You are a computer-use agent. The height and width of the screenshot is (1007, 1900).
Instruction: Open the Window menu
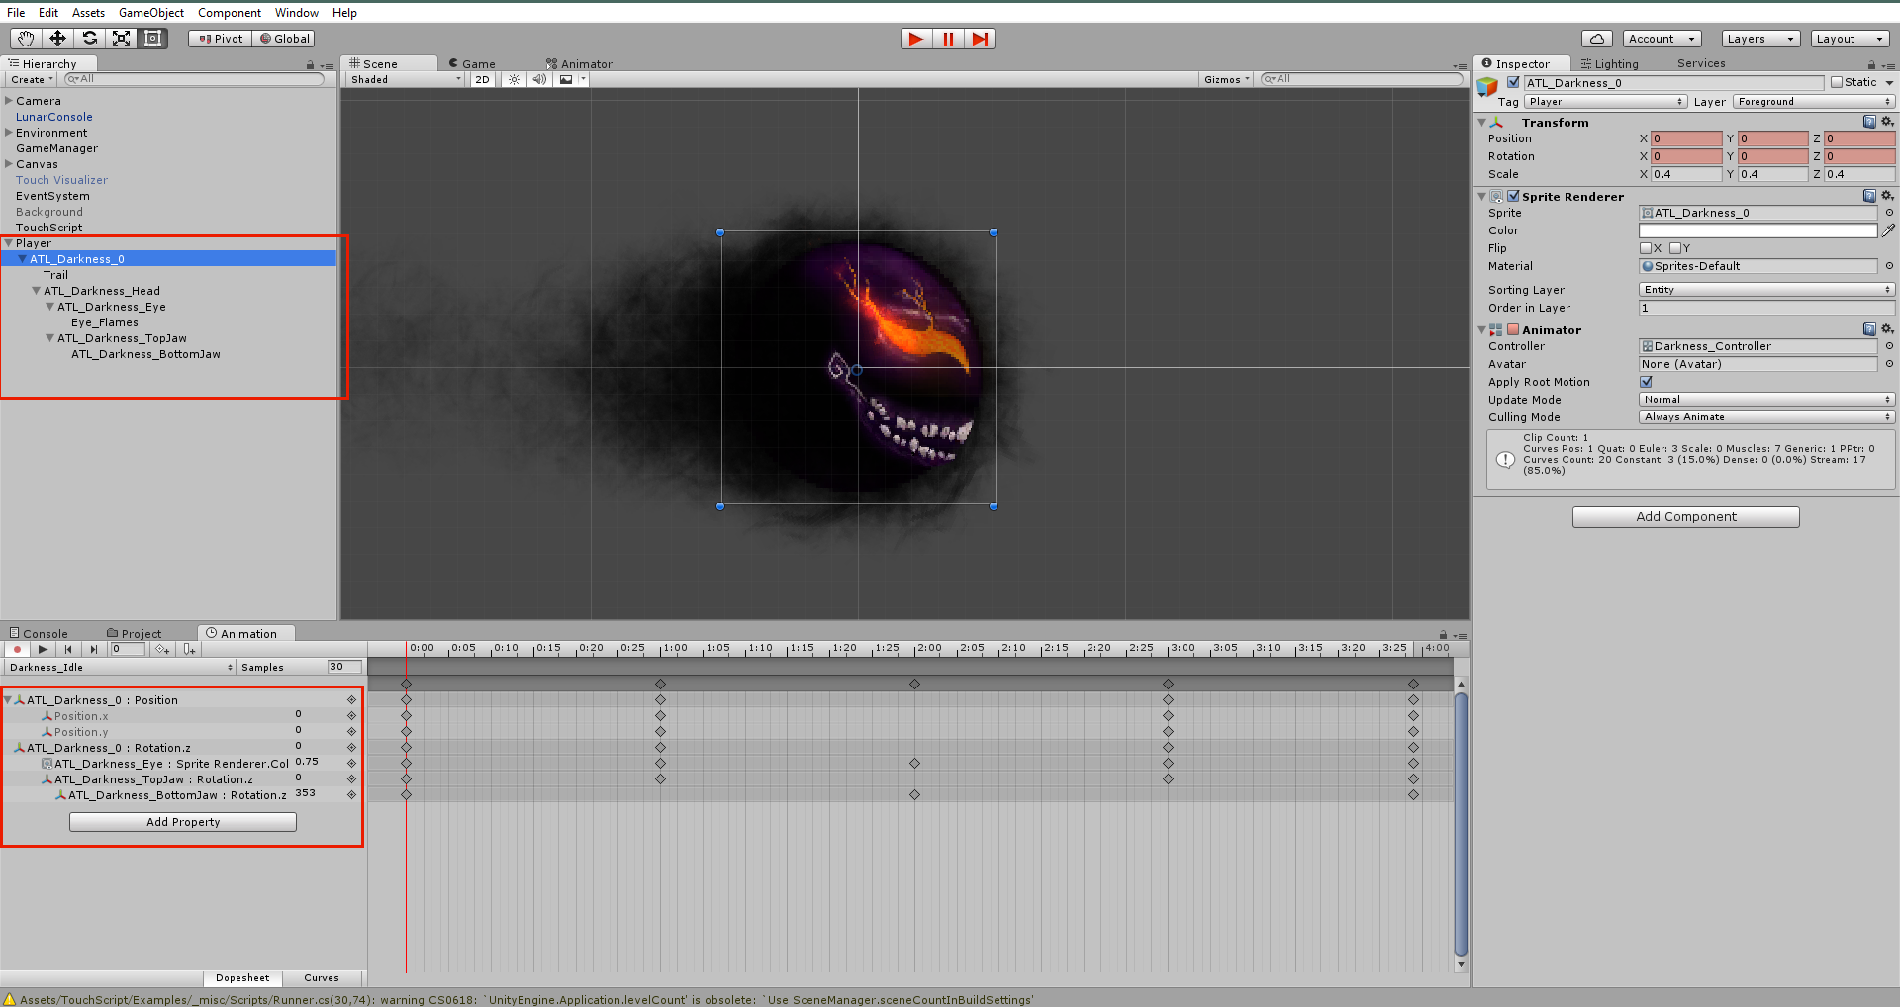(296, 13)
